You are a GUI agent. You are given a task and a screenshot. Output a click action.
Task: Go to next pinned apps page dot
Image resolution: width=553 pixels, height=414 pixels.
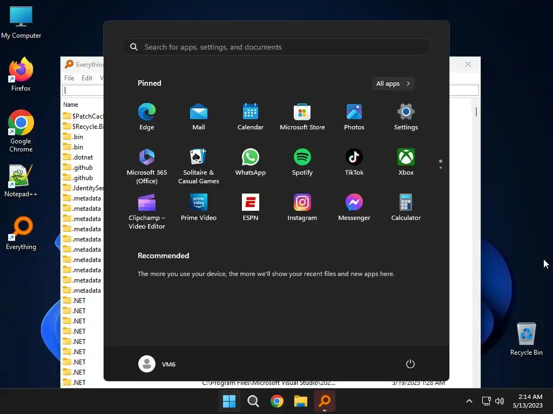[x=441, y=168]
